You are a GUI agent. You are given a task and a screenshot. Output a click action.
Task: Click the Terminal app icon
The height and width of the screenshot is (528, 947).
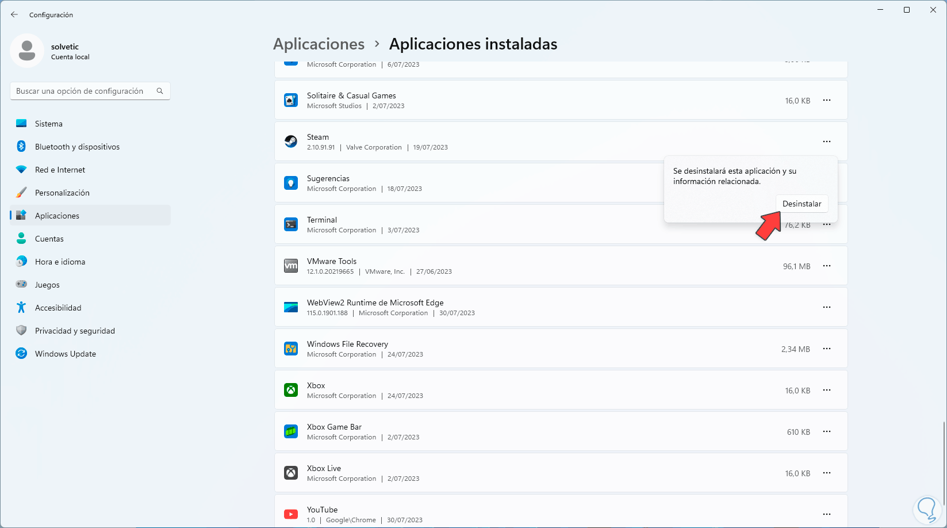(291, 224)
